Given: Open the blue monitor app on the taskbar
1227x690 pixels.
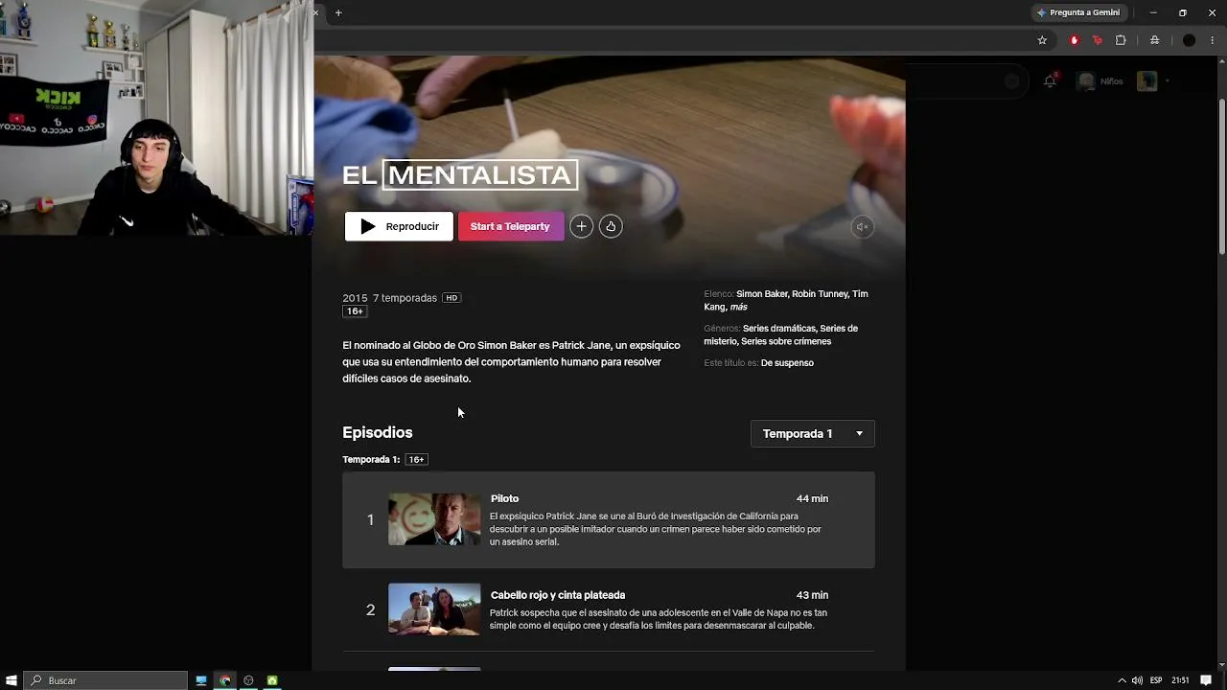Looking at the screenshot, I should [201, 680].
